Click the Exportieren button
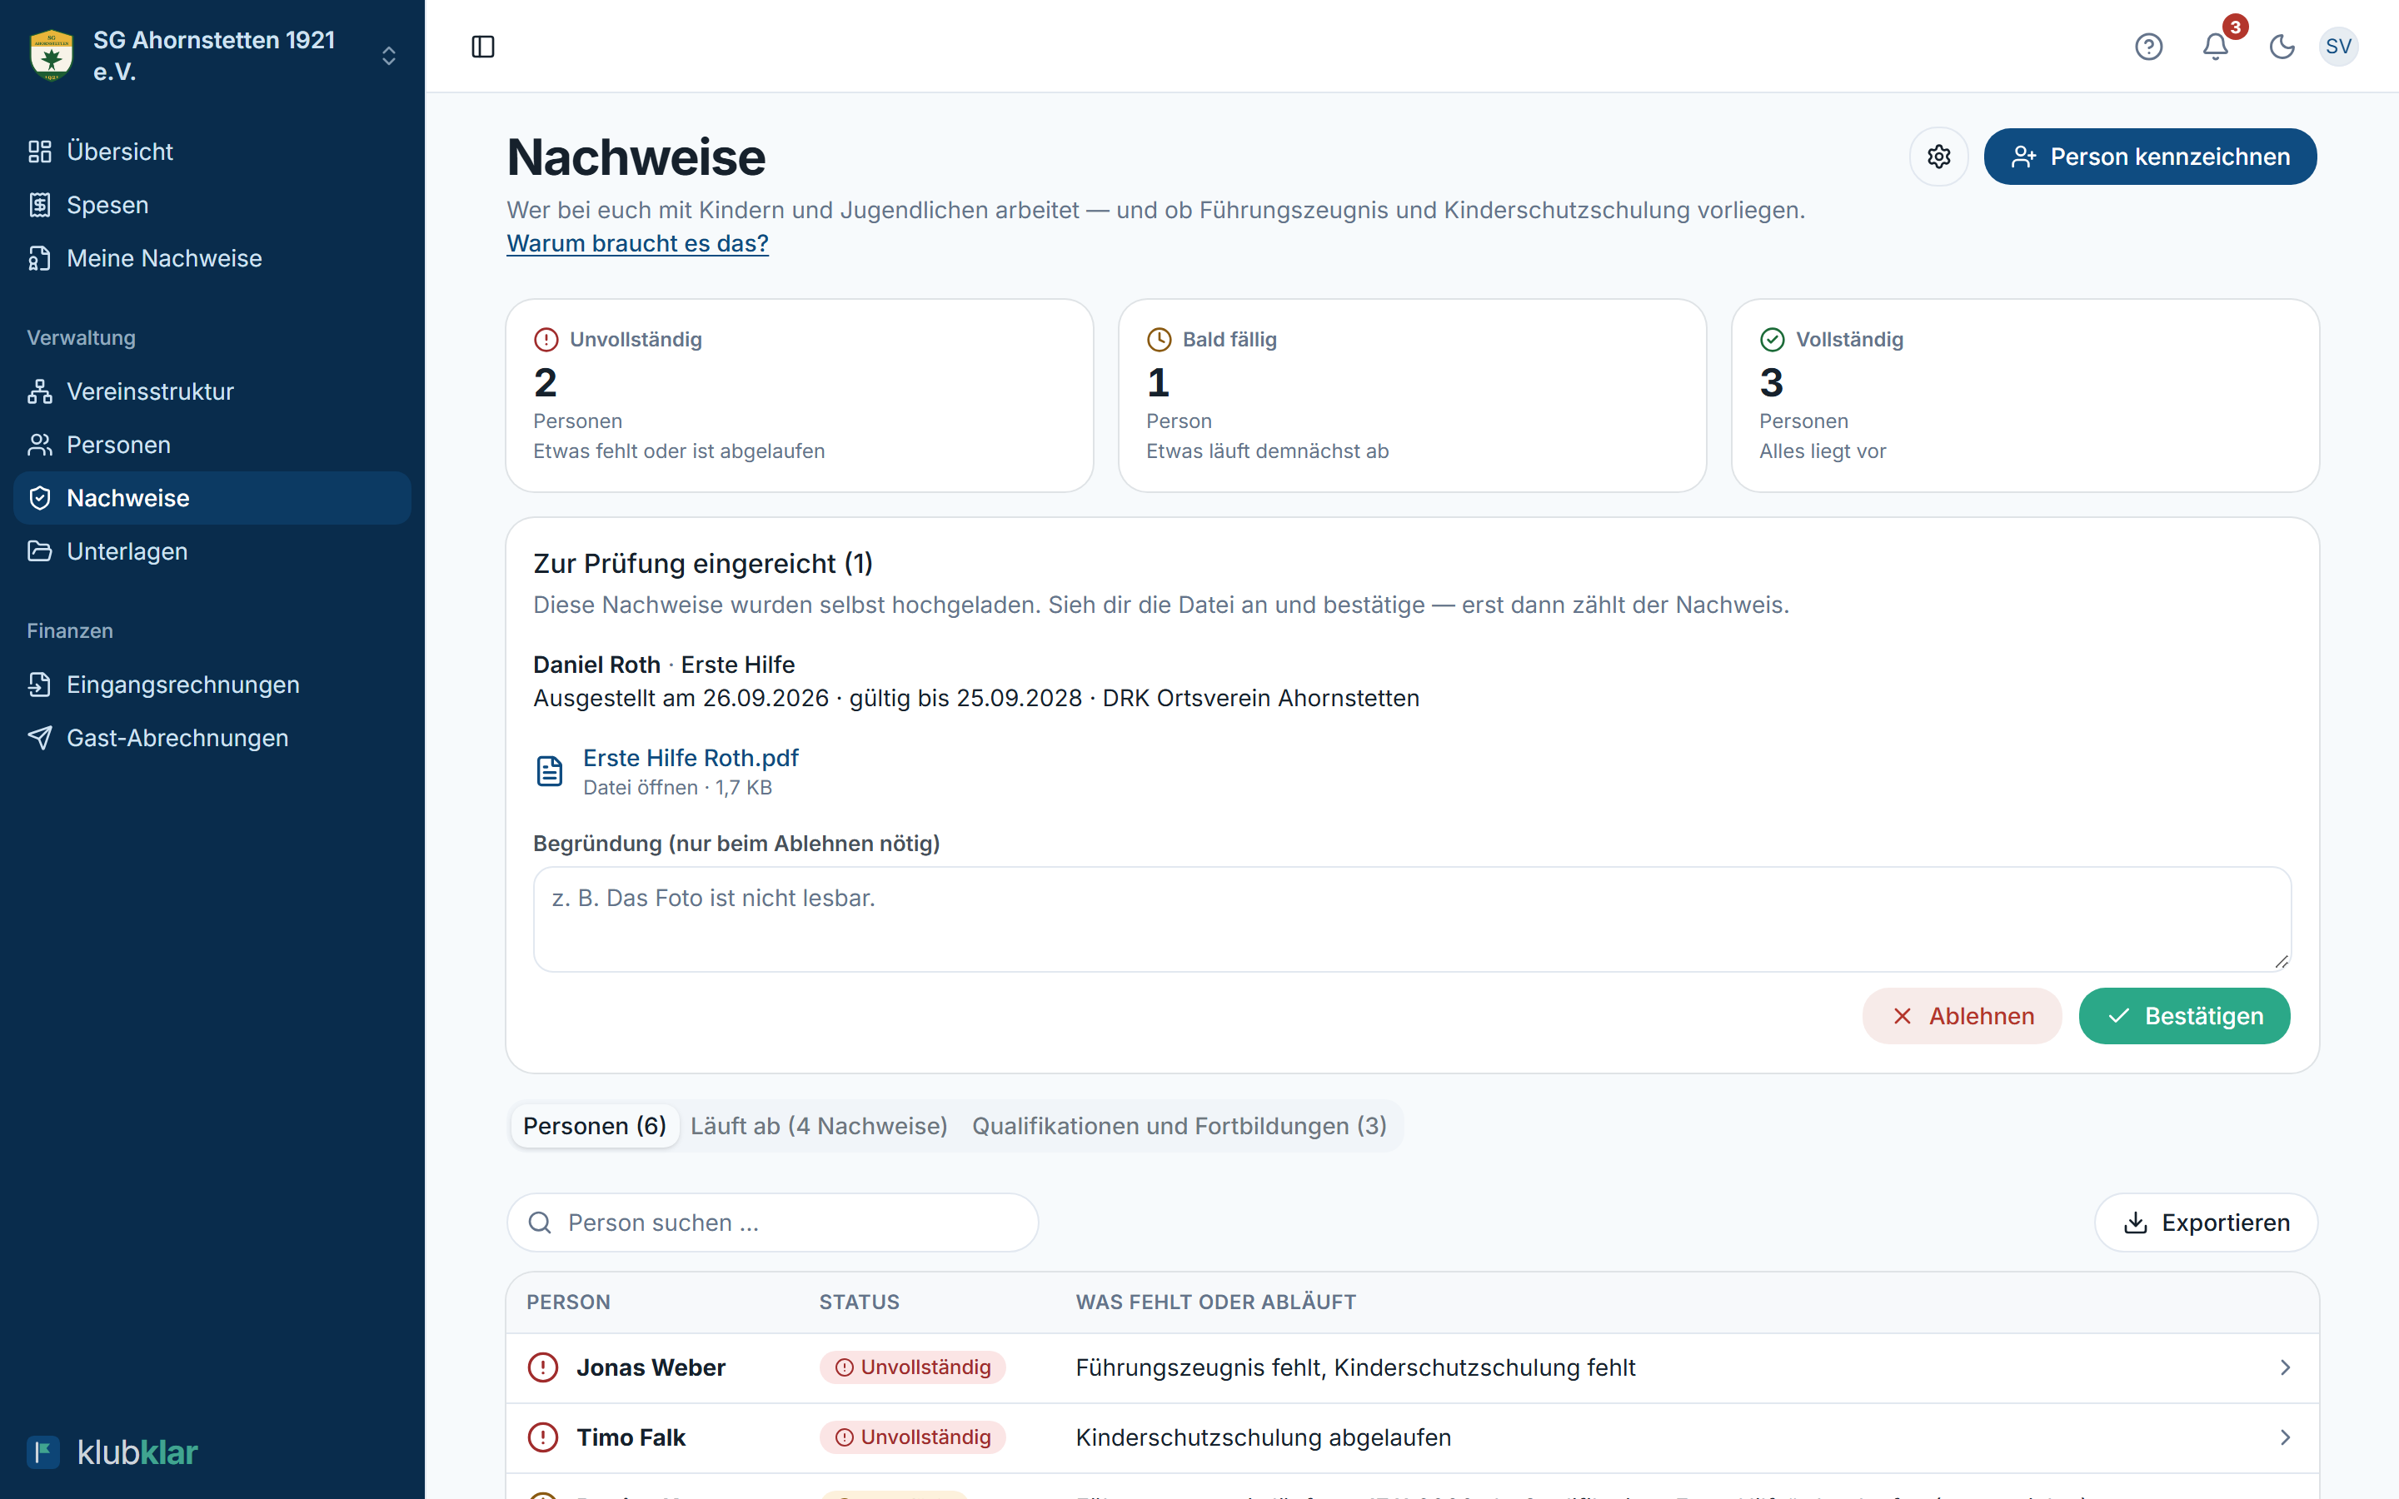This screenshot has height=1499, width=2399. [2206, 1223]
